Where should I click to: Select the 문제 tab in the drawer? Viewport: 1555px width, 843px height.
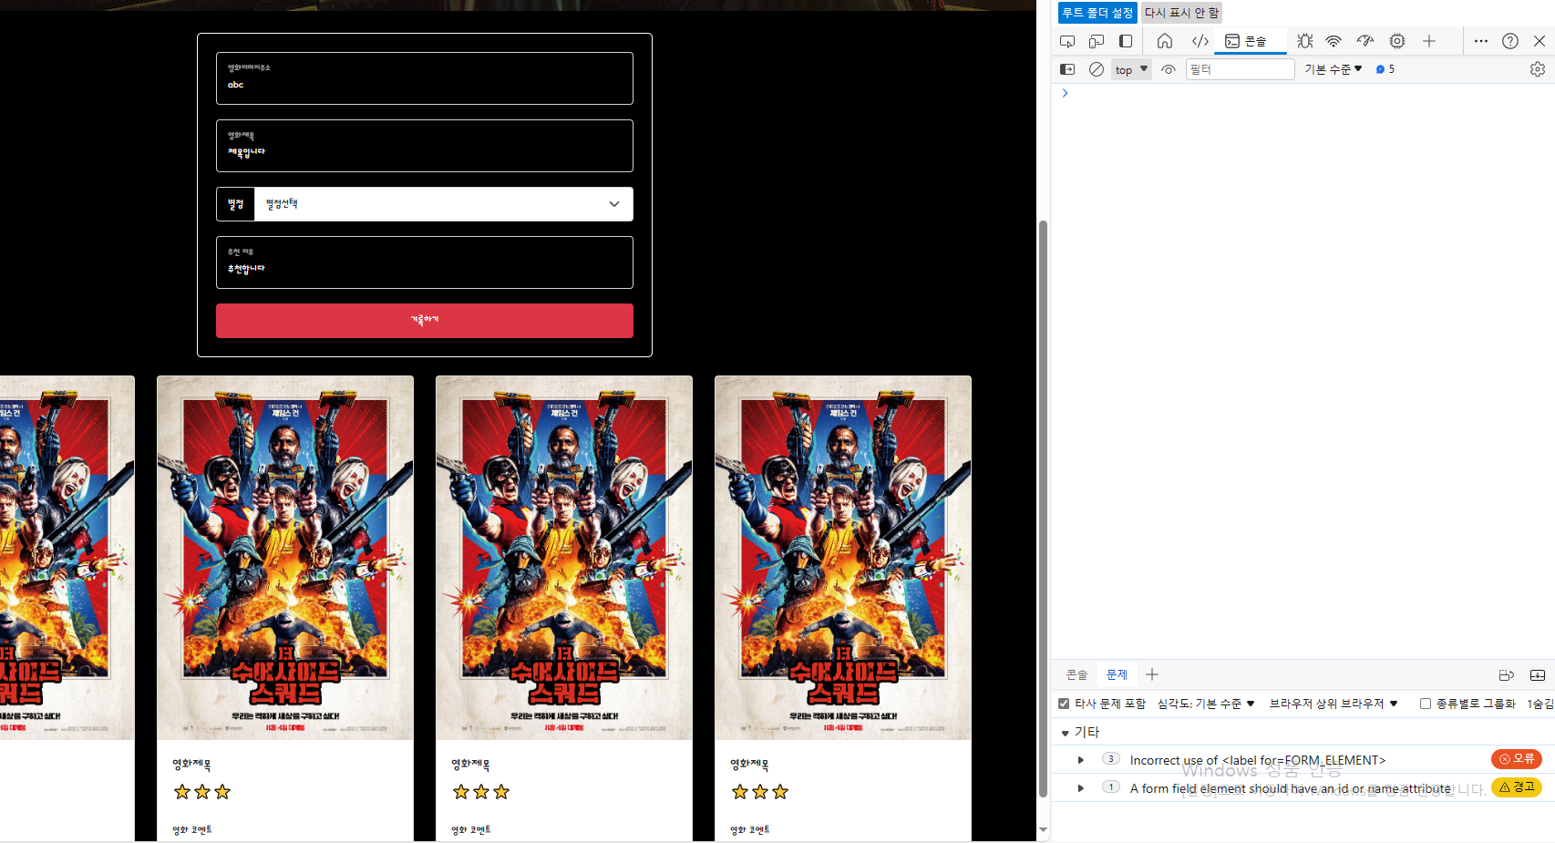pyautogui.click(x=1117, y=674)
